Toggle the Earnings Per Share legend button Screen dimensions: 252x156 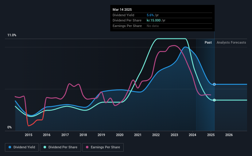click(x=103, y=147)
